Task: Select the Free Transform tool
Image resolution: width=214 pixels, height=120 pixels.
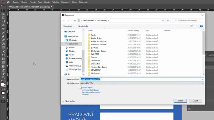Action: click(x=3, y=55)
